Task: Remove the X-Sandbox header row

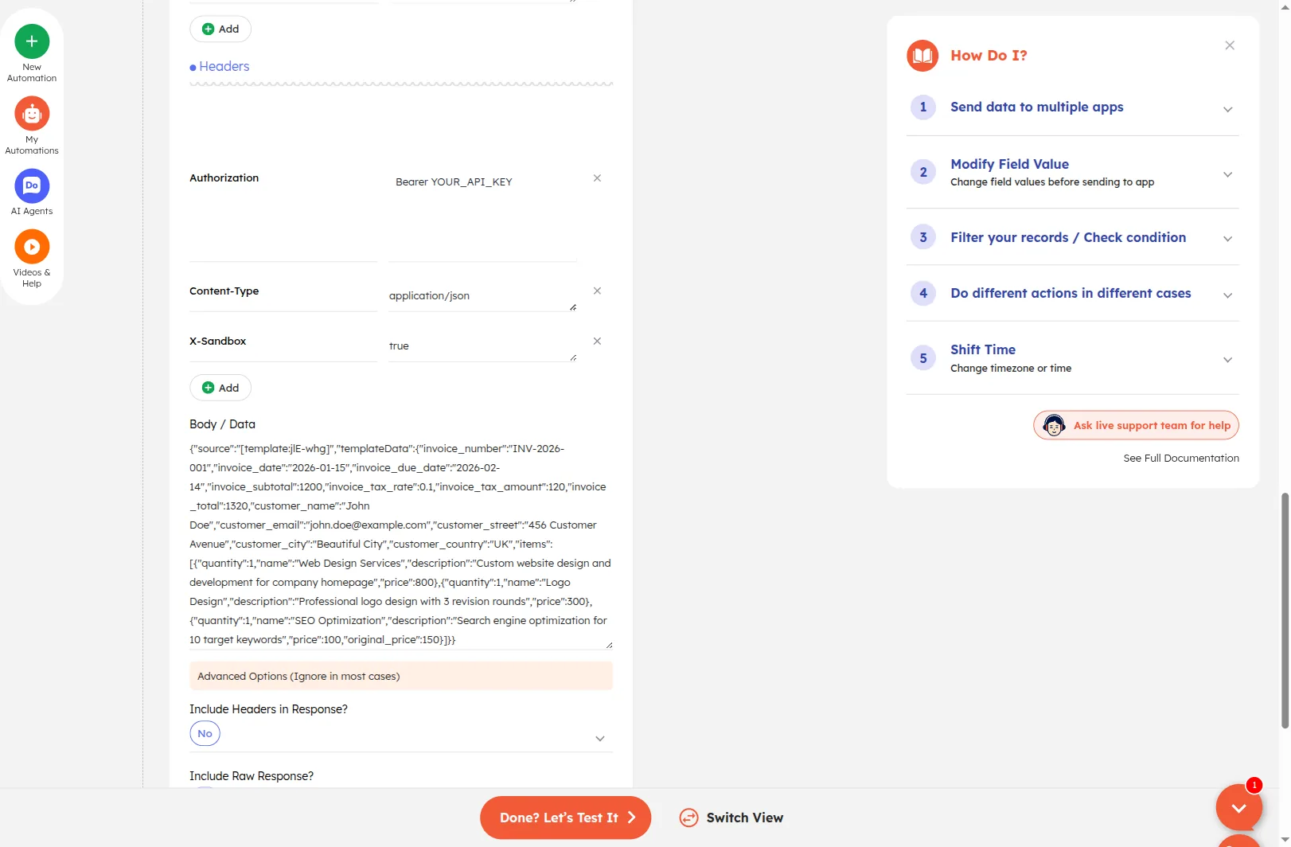Action: (x=597, y=342)
